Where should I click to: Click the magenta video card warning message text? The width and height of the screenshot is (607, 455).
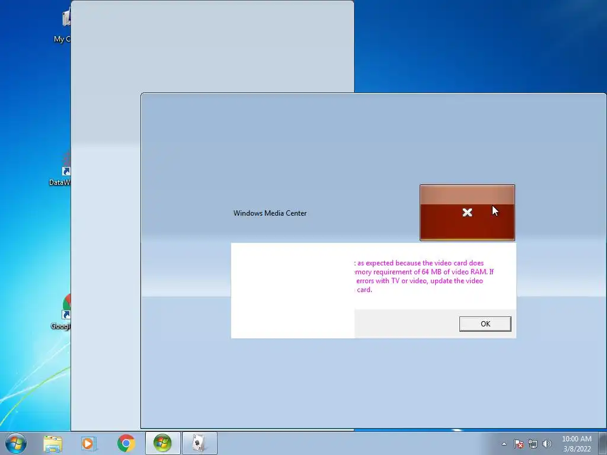[423, 276]
